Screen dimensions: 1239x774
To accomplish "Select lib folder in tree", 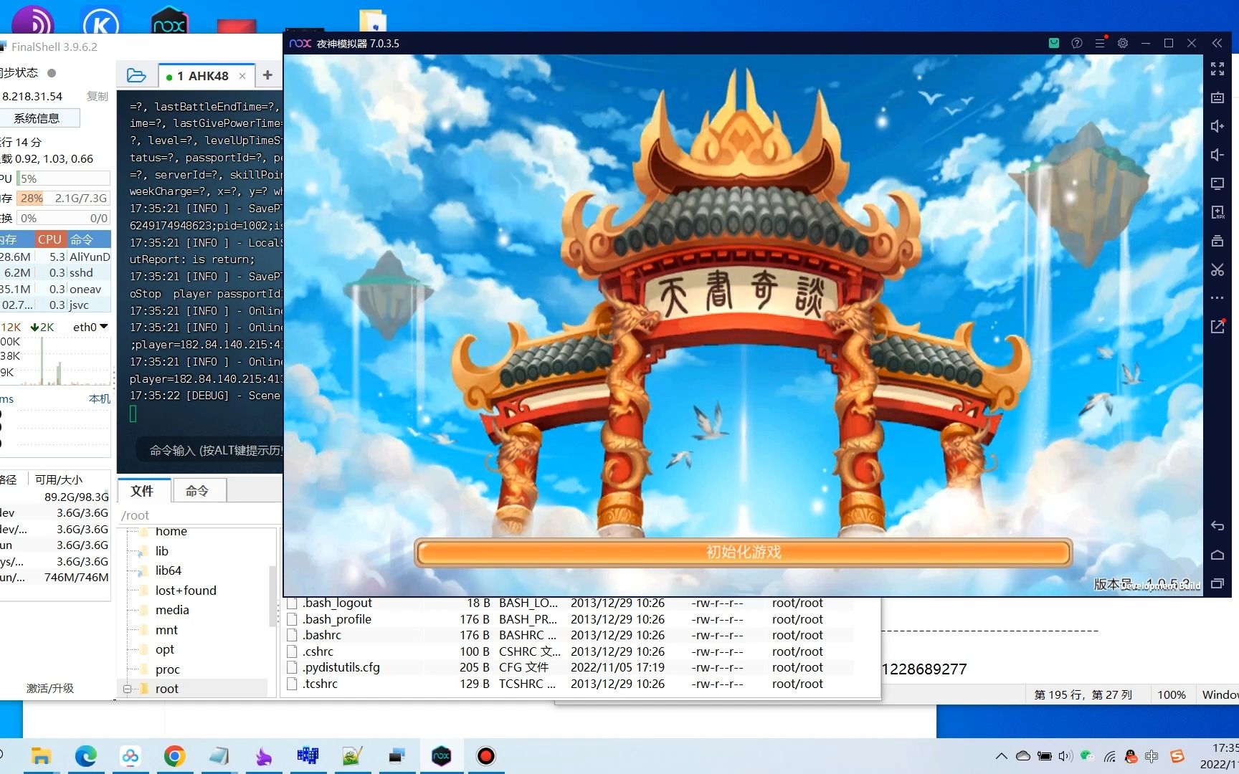I will pyautogui.click(x=161, y=551).
